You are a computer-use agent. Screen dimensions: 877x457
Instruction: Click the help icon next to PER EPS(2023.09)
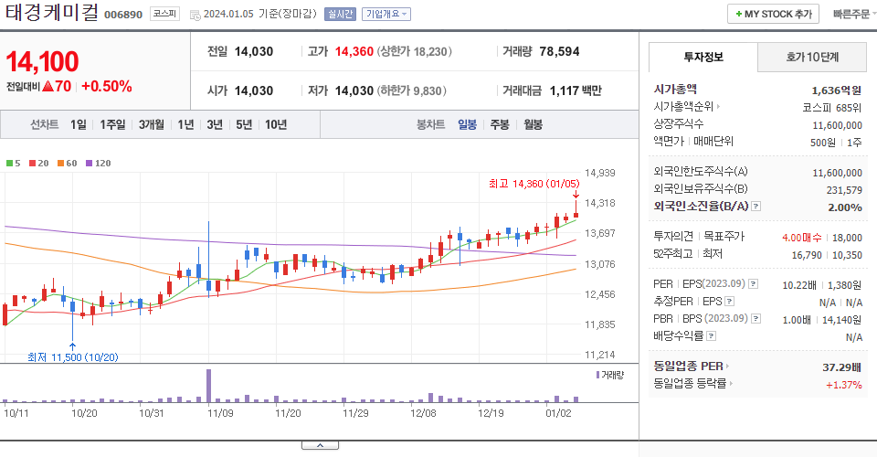tap(754, 284)
